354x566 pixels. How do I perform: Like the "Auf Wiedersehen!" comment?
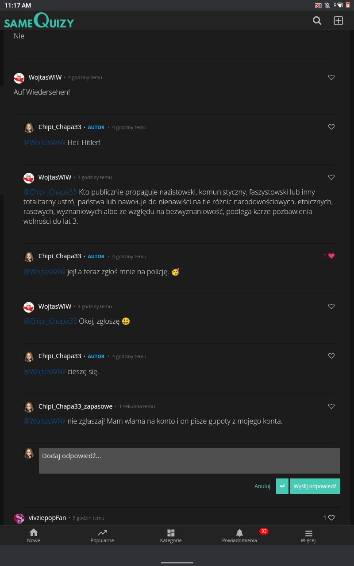click(331, 77)
